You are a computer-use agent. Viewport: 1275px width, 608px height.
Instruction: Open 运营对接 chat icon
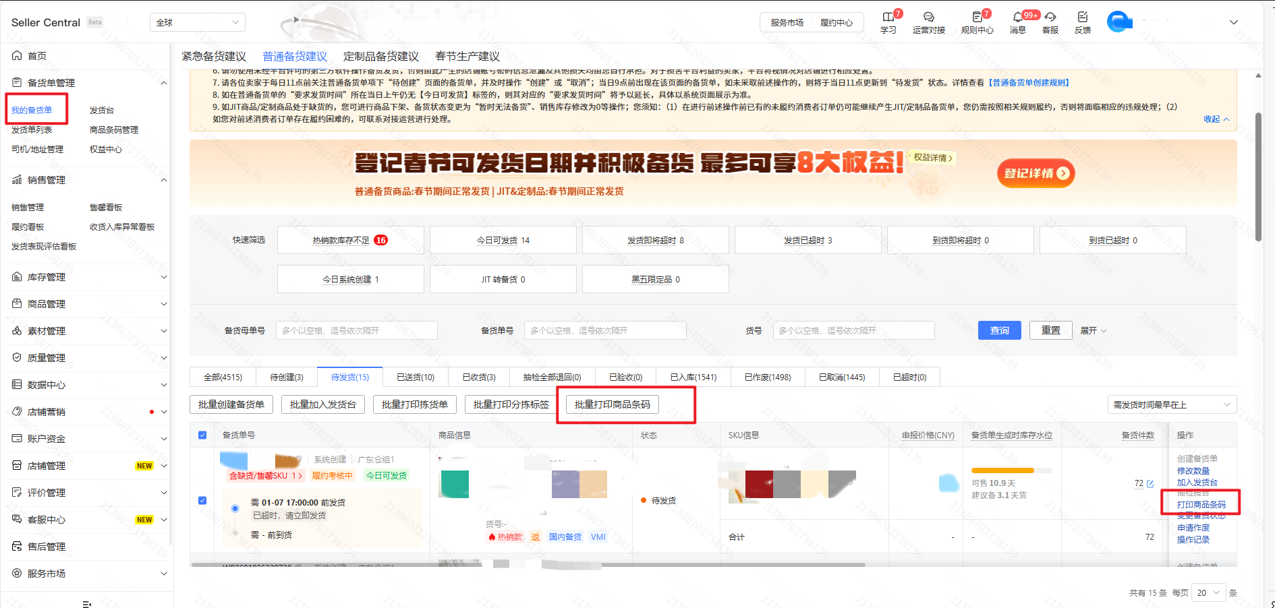[x=928, y=17]
